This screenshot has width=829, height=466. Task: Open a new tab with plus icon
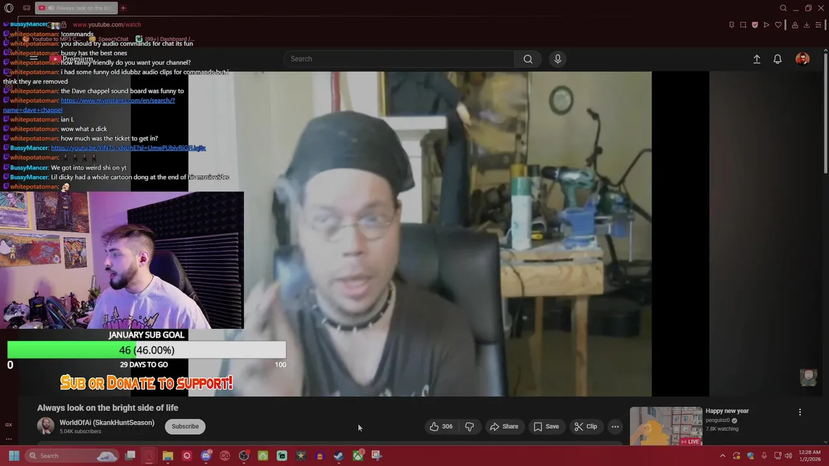pos(123,8)
